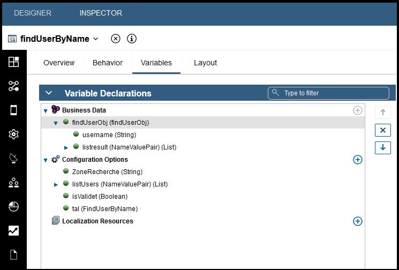Open the mobile device icon in sidebar
The height and width of the screenshot is (270, 399).
[14, 110]
